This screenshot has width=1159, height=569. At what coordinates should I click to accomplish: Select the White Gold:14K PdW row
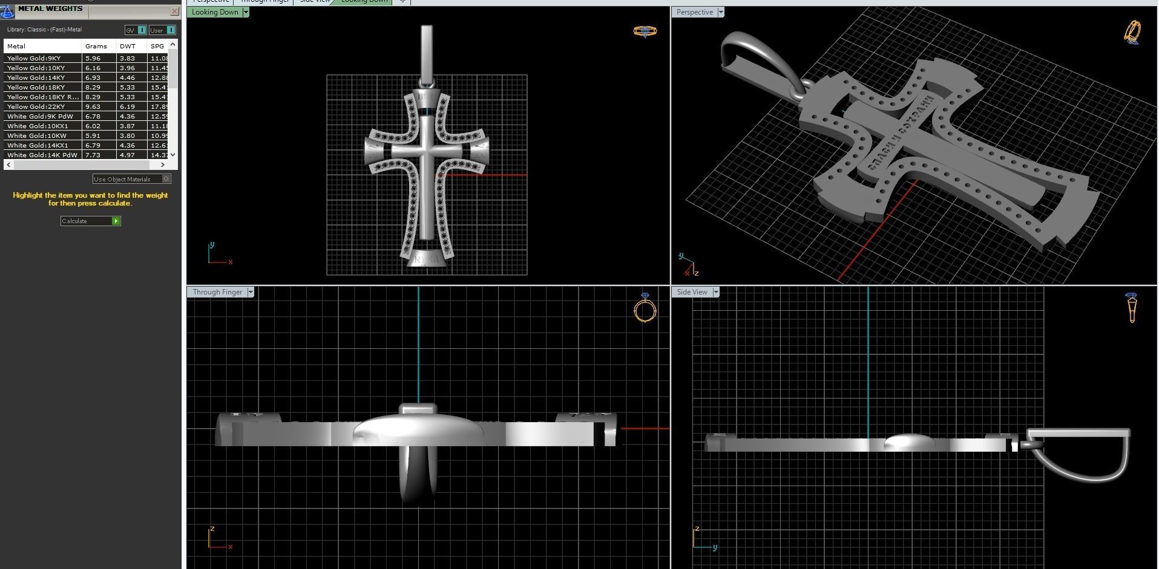click(86, 155)
